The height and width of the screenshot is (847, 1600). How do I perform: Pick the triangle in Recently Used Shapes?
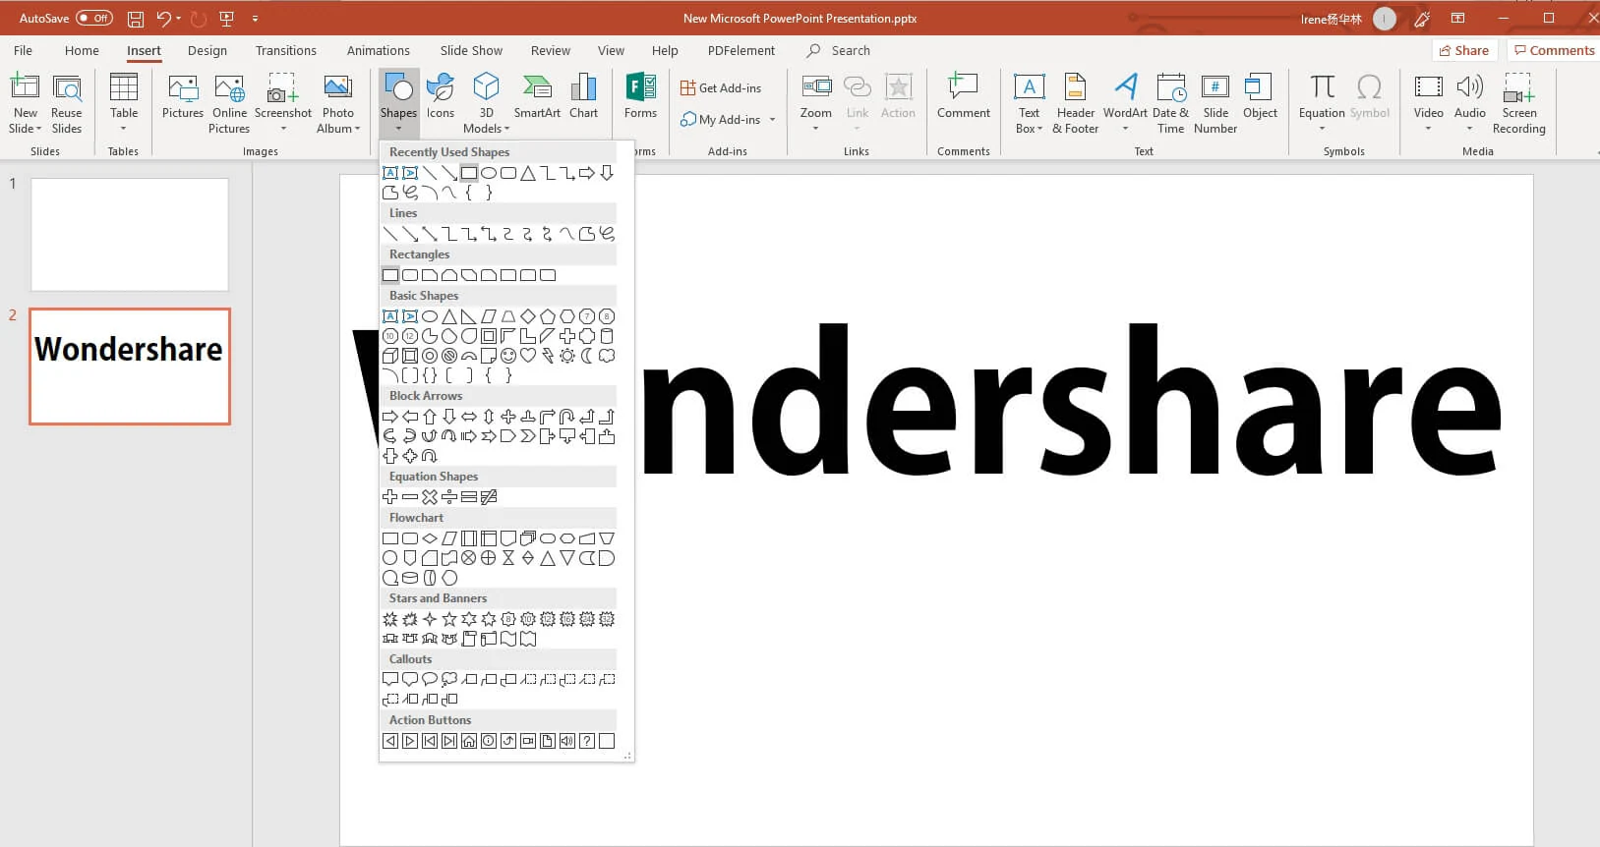pyautogui.click(x=528, y=173)
